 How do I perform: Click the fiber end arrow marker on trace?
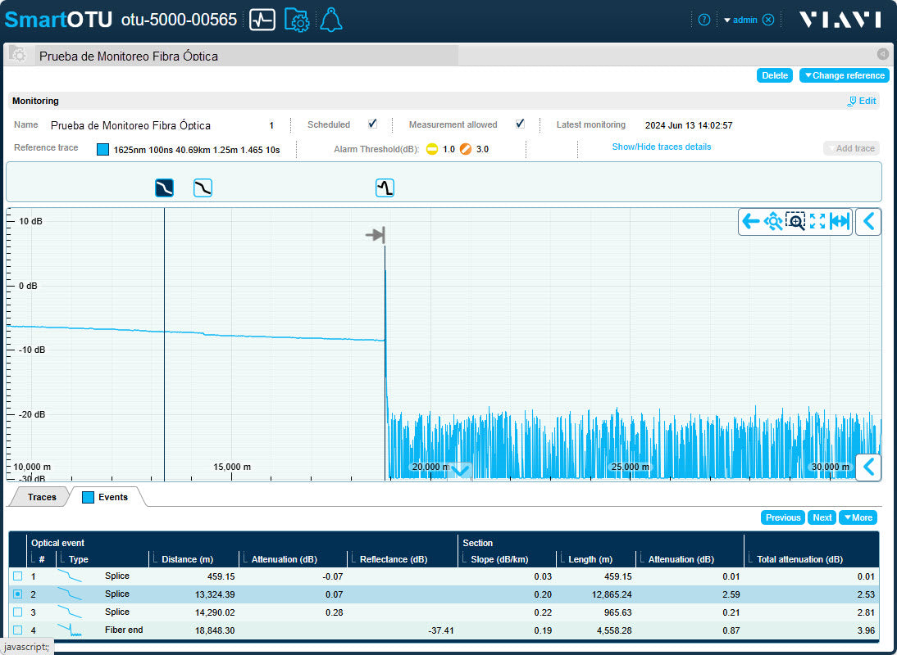pyautogui.click(x=376, y=235)
